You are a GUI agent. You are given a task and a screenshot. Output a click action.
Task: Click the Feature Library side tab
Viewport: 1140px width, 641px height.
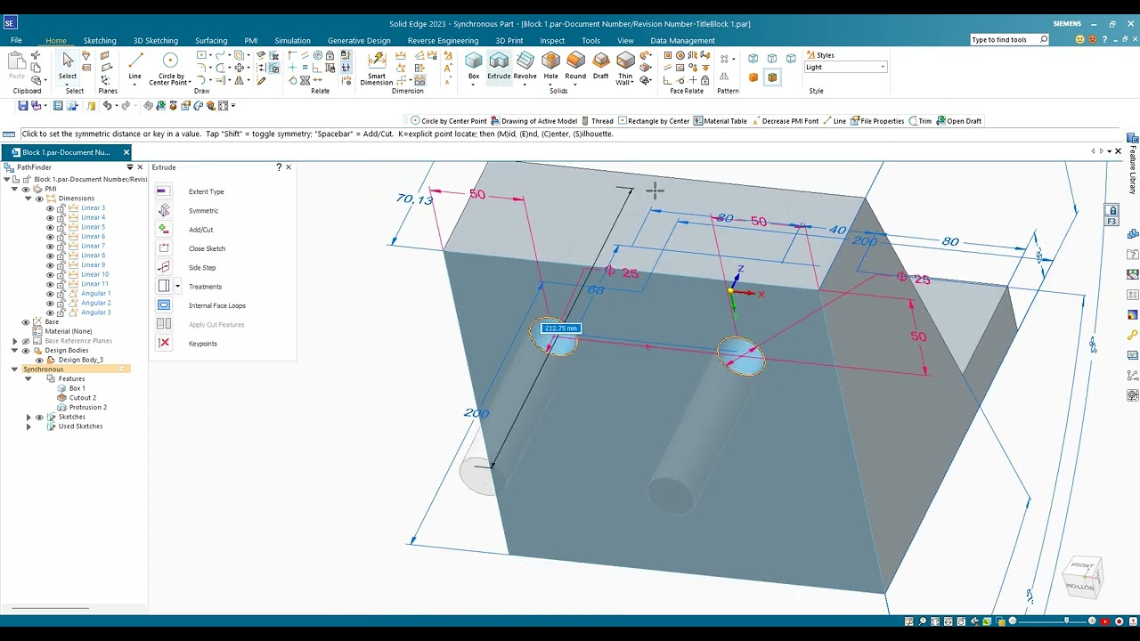[1133, 164]
